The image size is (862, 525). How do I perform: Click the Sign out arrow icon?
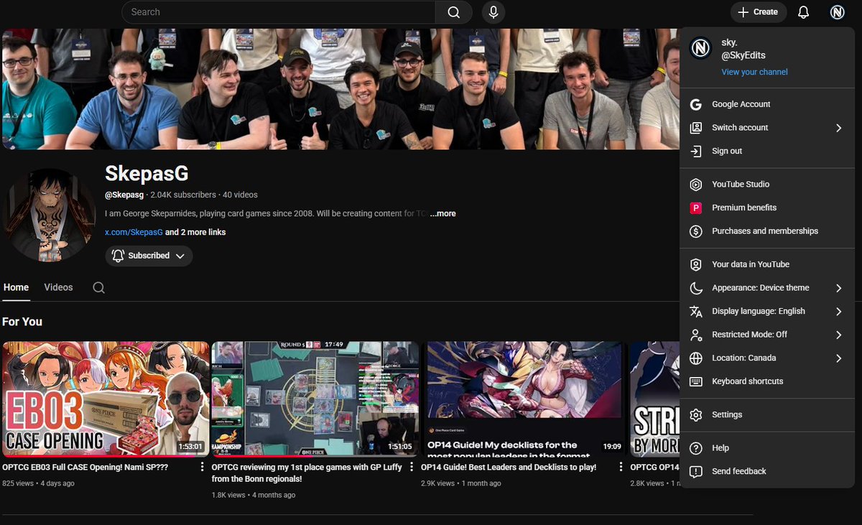point(695,151)
